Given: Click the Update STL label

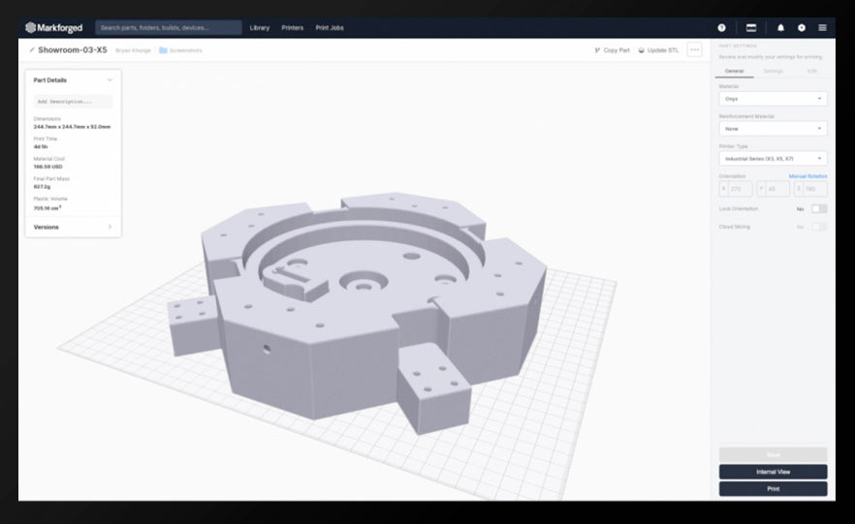Looking at the screenshot, I should point(662,50).
